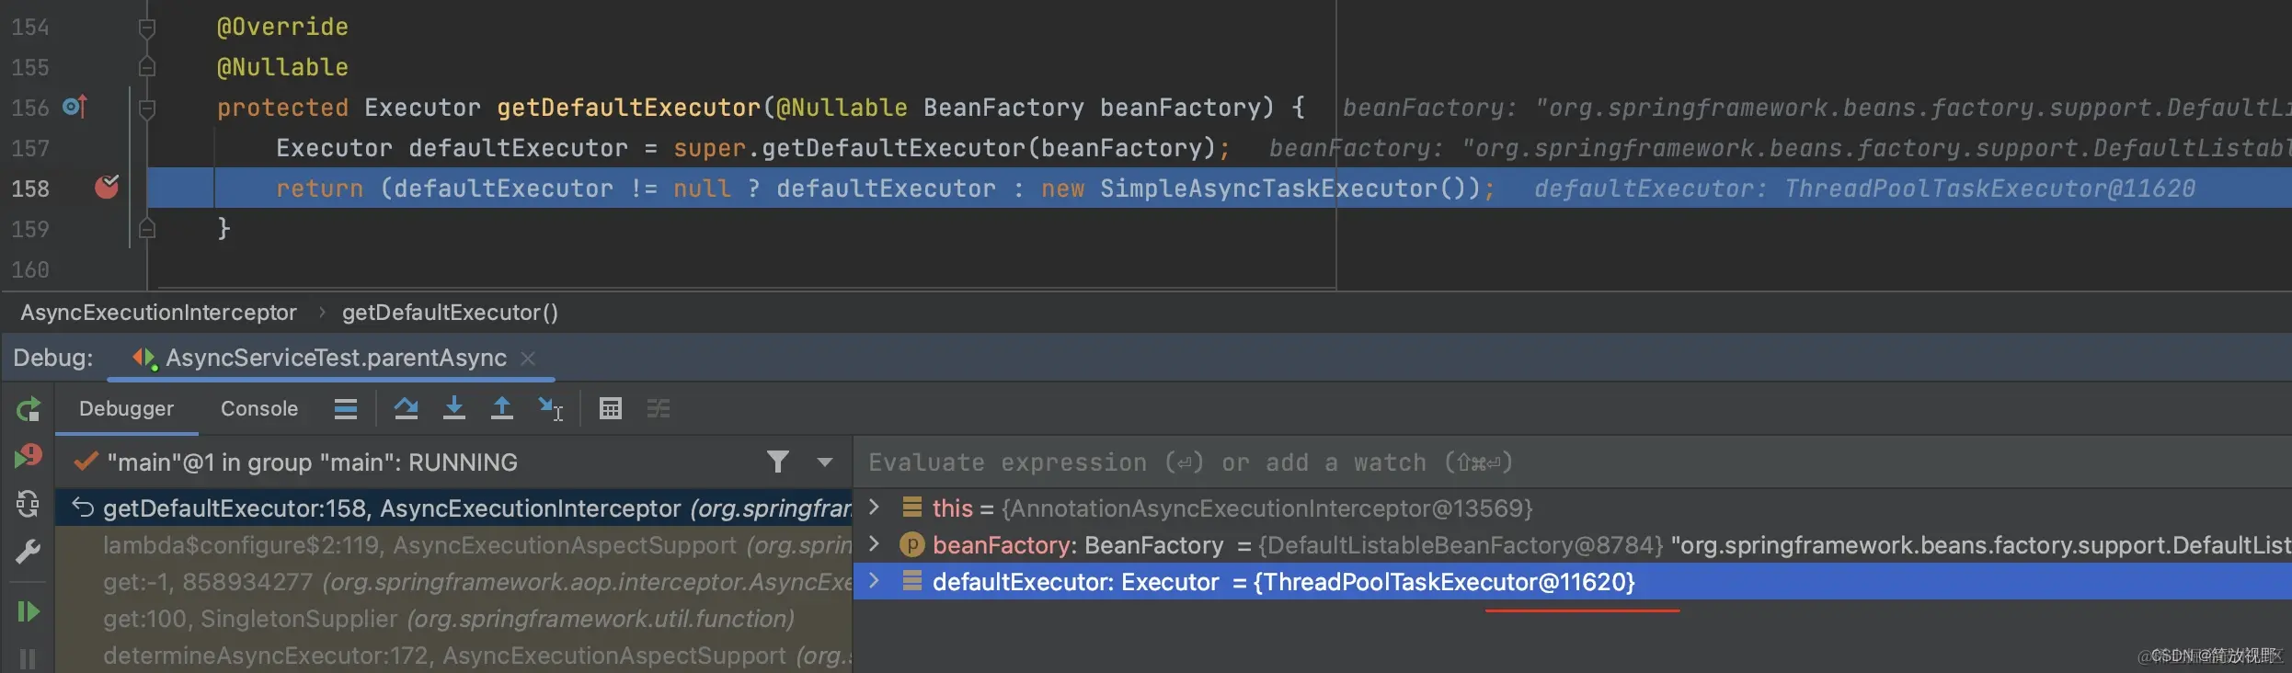Click override gutter icon on line 156
The width and height of the screenshot is (2292, 673).
[74, 107]
